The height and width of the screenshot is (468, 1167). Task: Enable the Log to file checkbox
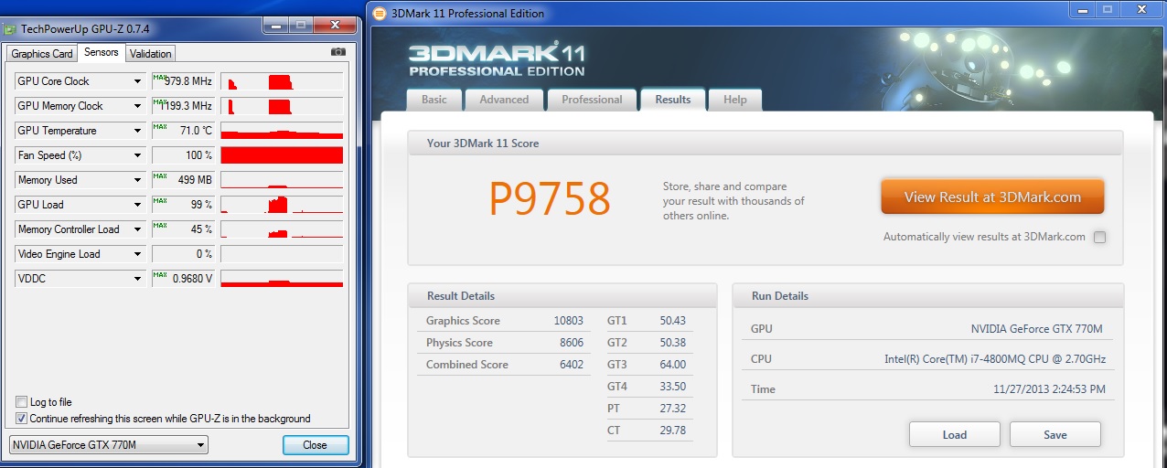pos(22,402)
